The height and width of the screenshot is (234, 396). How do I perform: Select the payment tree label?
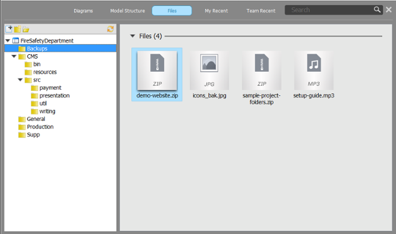(x=51, y=88)
